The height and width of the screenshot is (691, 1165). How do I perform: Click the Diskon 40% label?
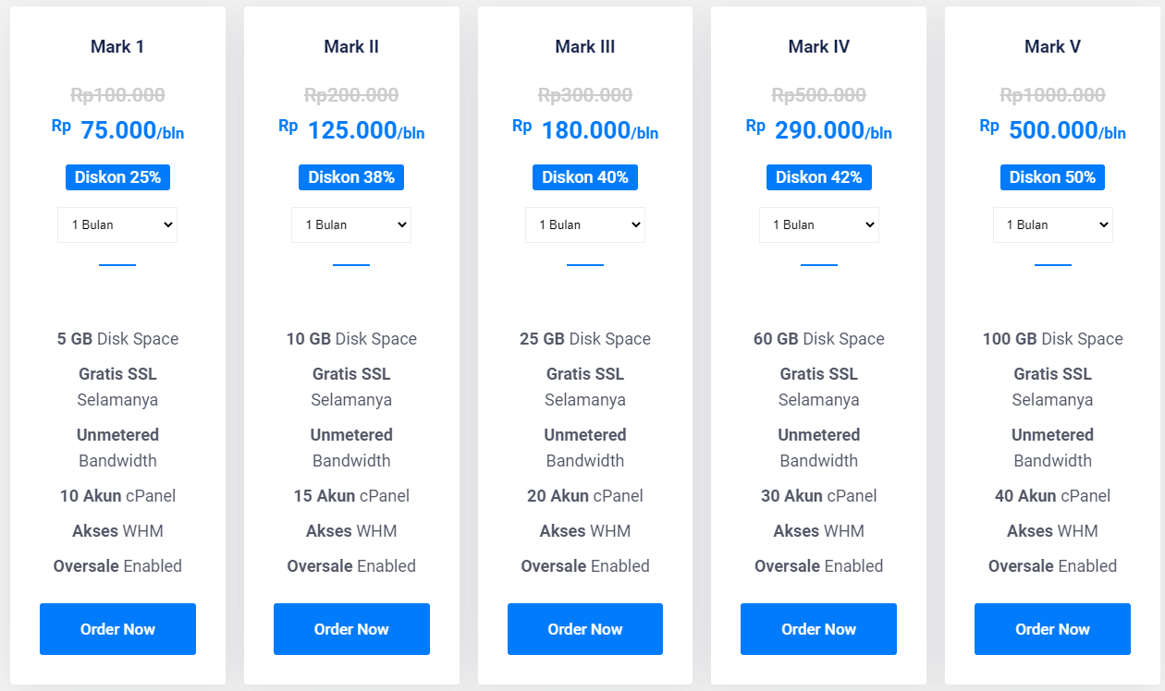tap(585, 177)
